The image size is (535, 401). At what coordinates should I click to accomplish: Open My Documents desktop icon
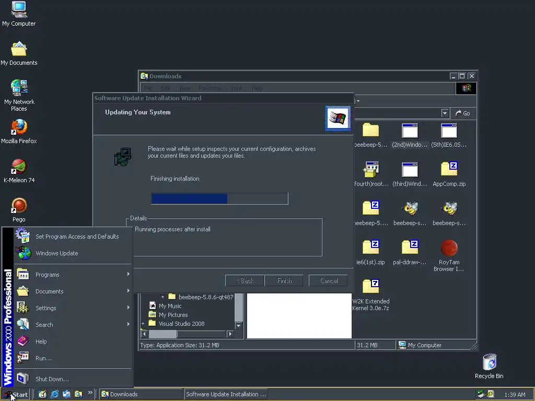[x=19, y=54]
